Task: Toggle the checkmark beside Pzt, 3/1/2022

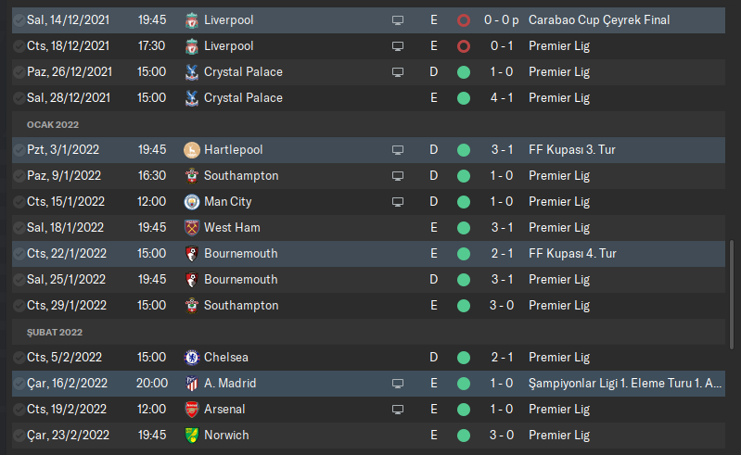Action: [19, 149]
